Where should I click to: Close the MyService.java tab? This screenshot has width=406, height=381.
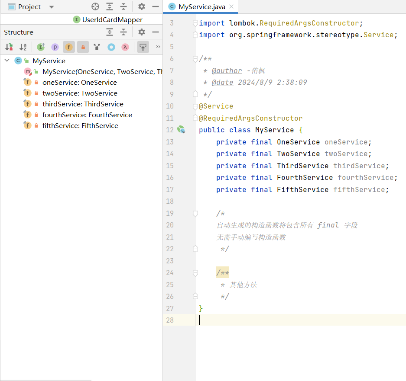coord(232,6)
